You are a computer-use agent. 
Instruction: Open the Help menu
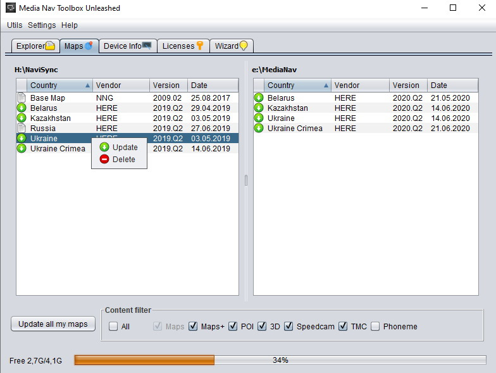coord(70,25)
